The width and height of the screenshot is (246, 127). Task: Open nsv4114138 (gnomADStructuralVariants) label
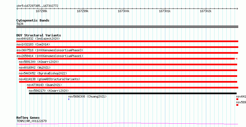point(49,79)
